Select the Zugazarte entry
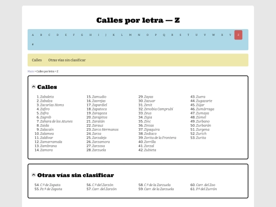 [204, 101]
